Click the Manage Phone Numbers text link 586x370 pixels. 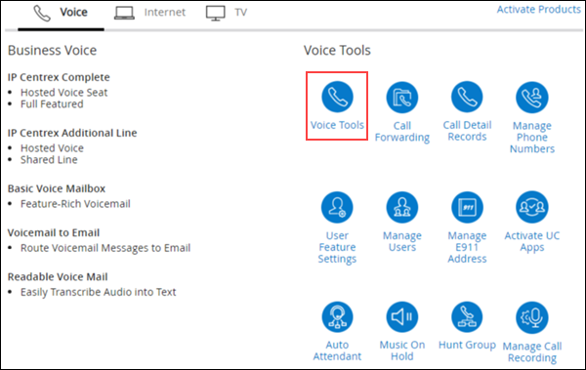coord(532,137)
